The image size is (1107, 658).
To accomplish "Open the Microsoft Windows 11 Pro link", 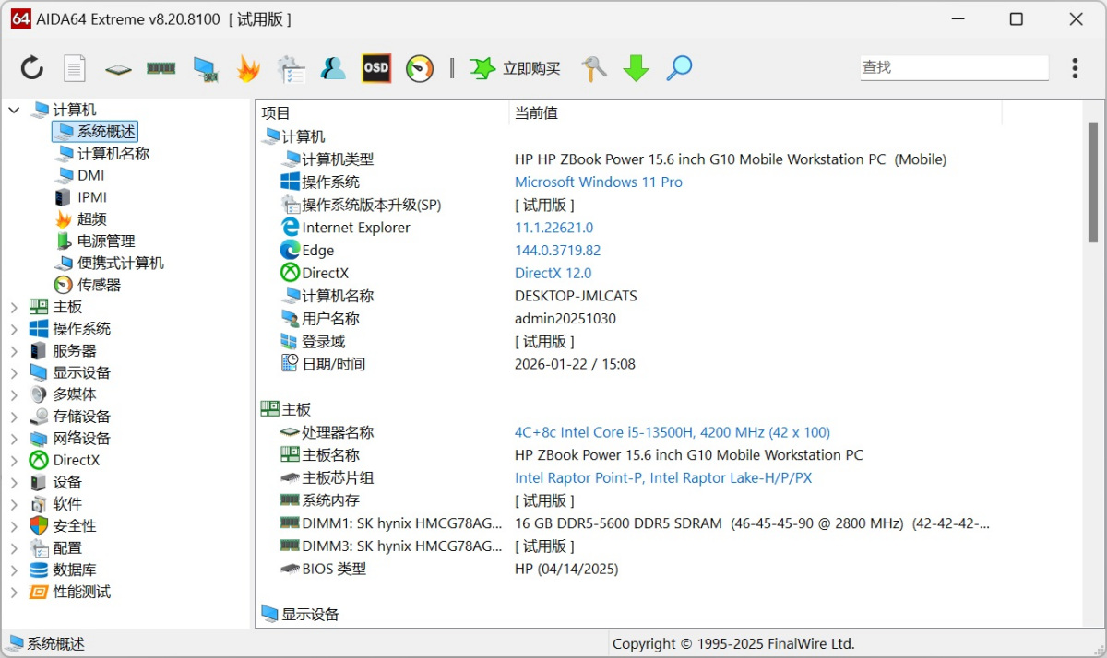I will click(x=598, y=182).
